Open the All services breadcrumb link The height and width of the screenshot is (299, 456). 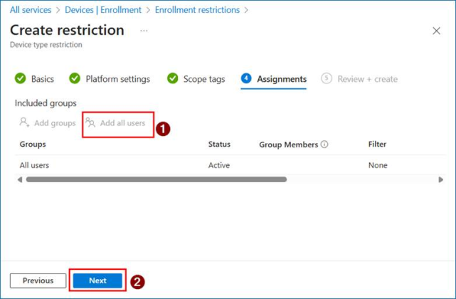(x=31, y=10)
